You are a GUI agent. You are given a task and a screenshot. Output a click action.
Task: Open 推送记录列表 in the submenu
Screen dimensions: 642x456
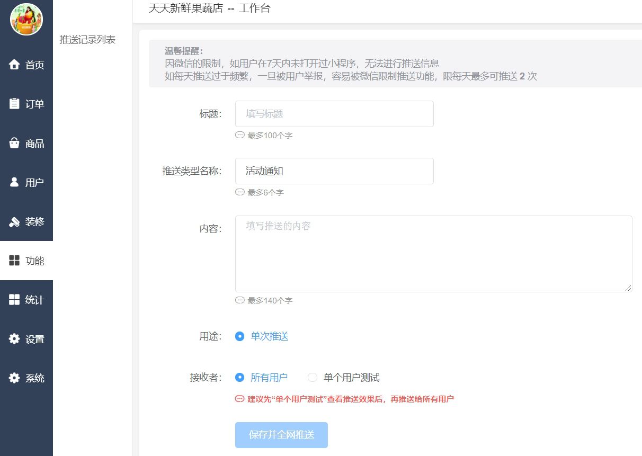(x=87, y=40)
